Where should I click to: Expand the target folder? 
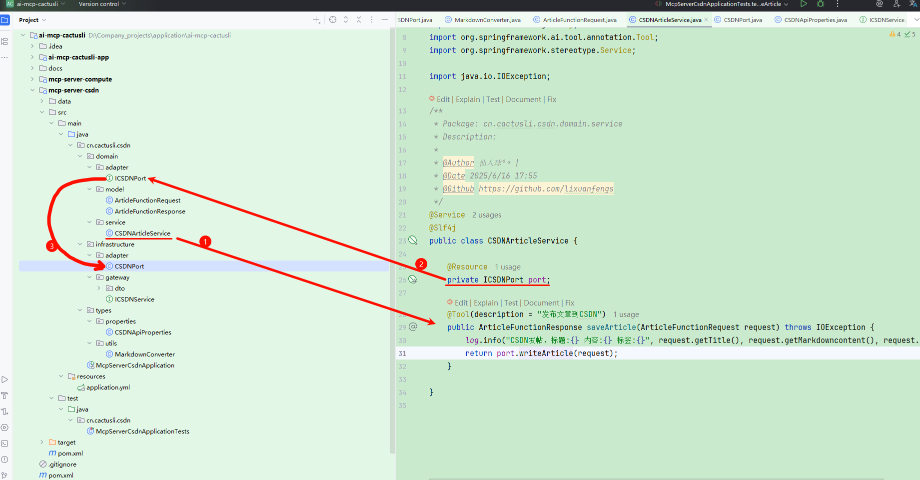tap(42, 442)
